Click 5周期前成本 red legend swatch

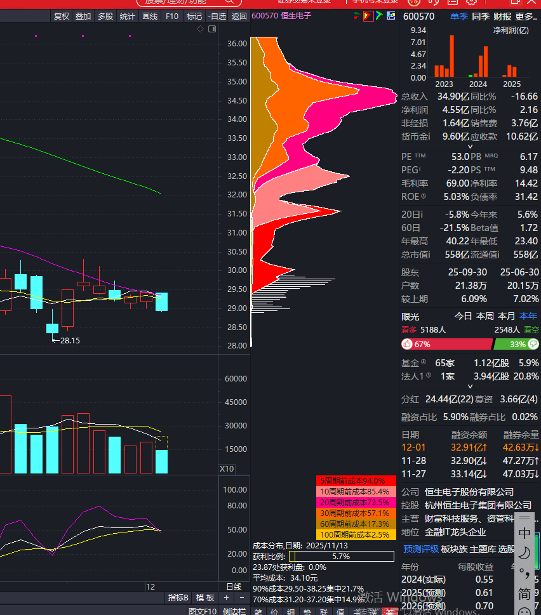click(356, 481)
